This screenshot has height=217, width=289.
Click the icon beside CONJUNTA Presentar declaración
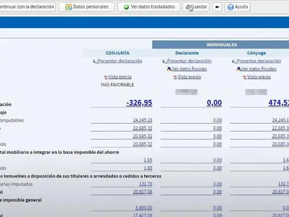[95, 61]
